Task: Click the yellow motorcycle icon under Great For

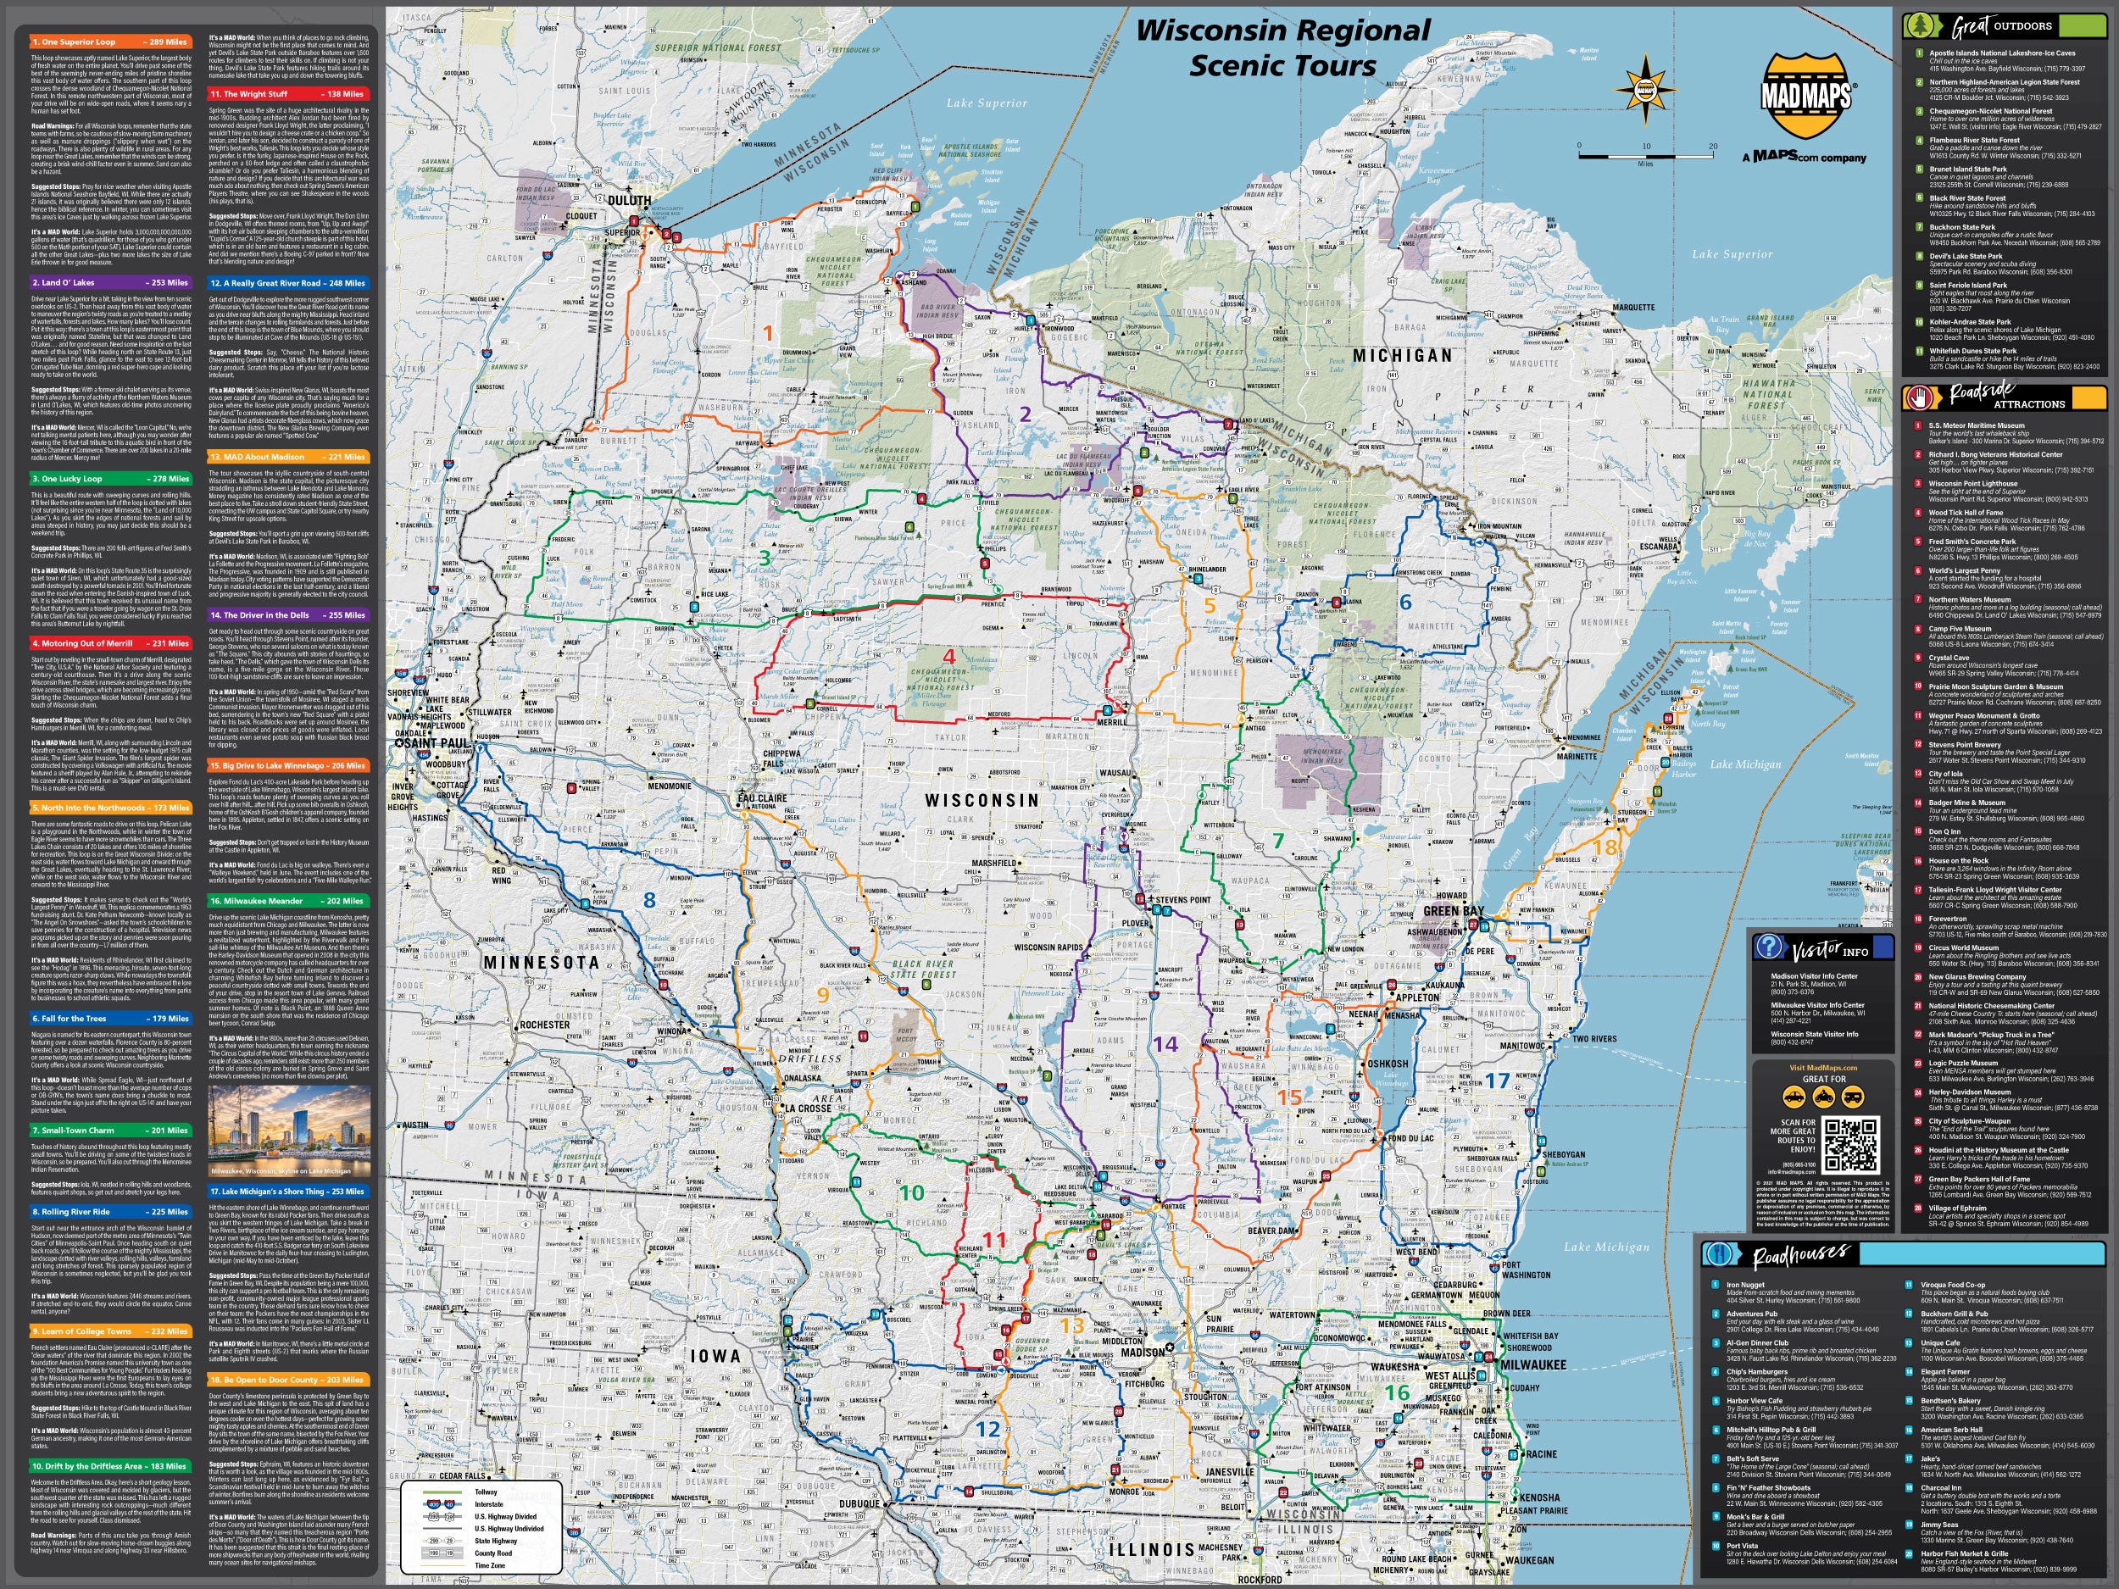Action: click(x=1823, y=1097)
